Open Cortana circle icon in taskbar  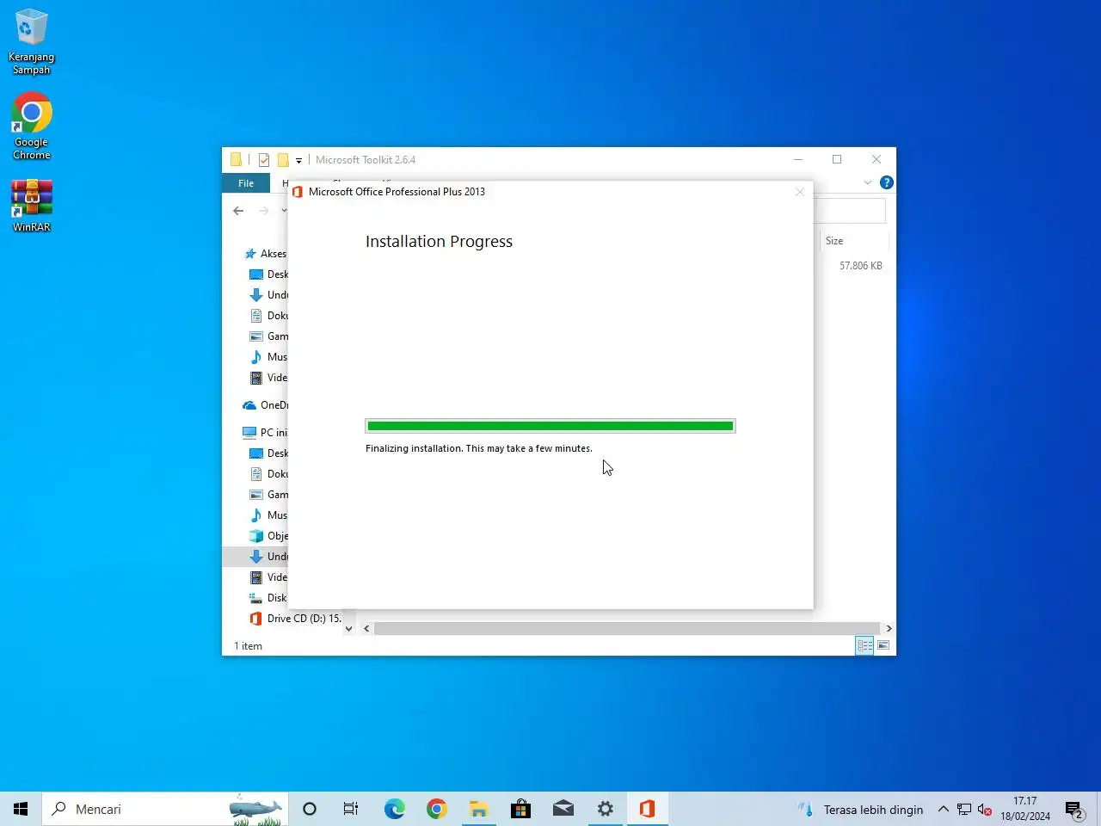pyautogui.click(x=310, y=809)
